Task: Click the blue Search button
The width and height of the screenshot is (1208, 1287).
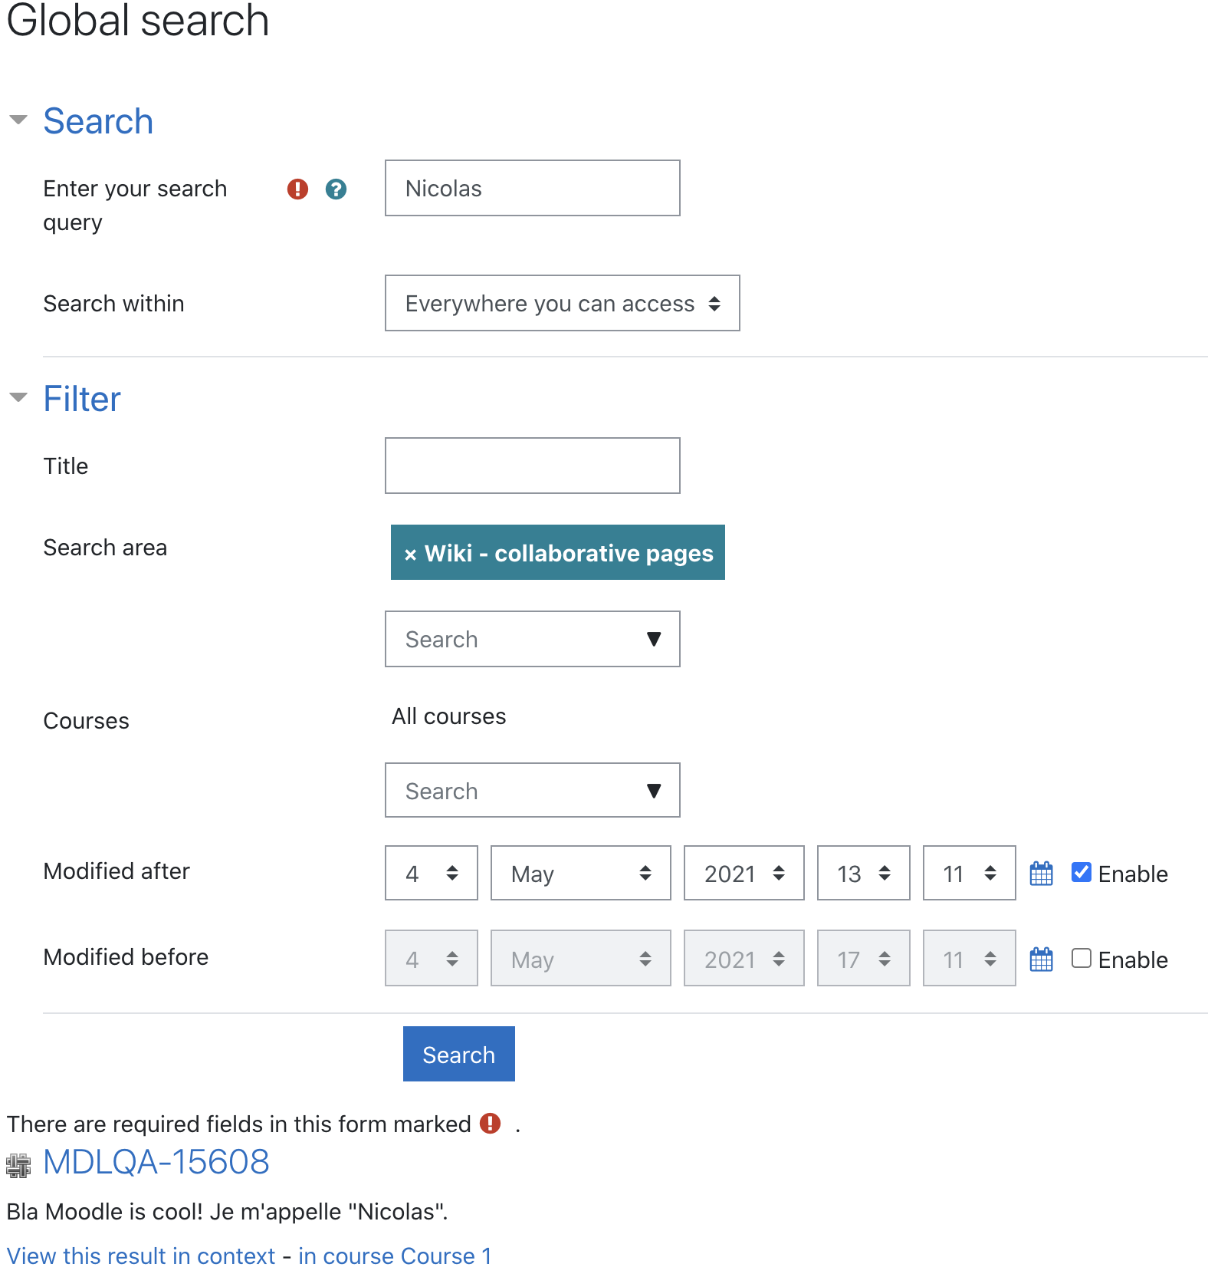Action: [x=458, y=1054]
